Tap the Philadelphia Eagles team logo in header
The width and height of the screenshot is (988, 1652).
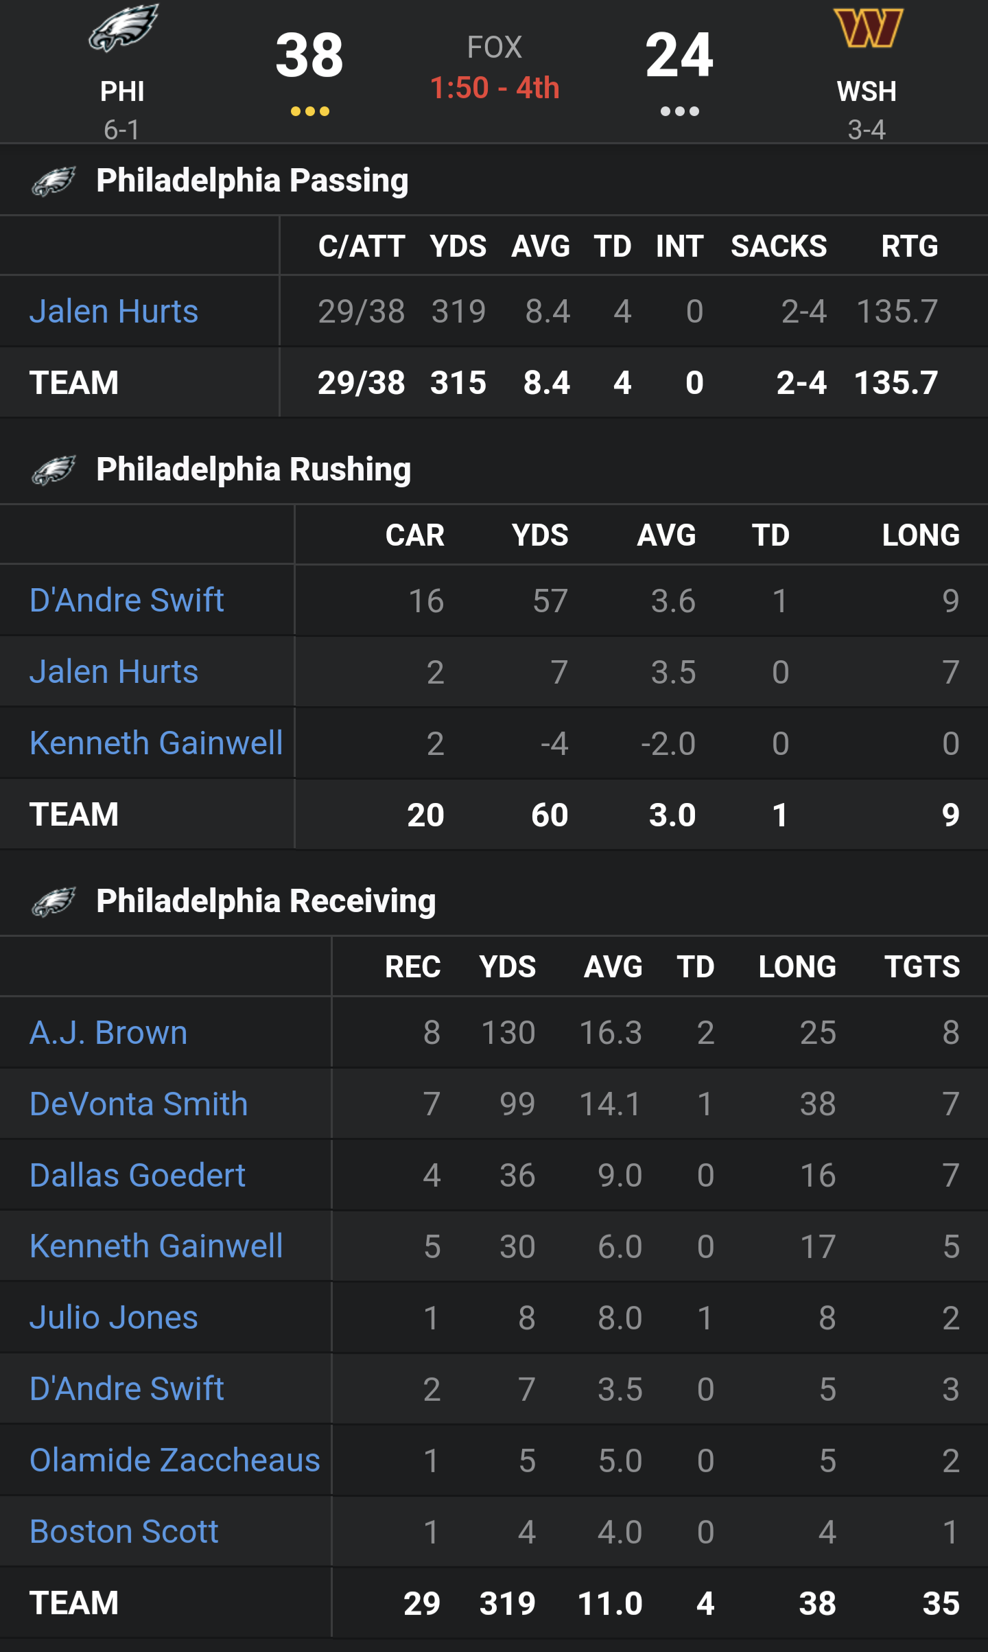click(x=123, y=27)
